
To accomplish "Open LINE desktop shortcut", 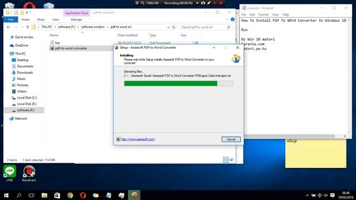I will click(9, 173).
